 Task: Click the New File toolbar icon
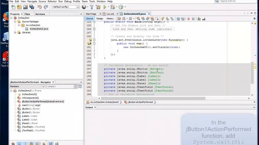coord(13,7)
